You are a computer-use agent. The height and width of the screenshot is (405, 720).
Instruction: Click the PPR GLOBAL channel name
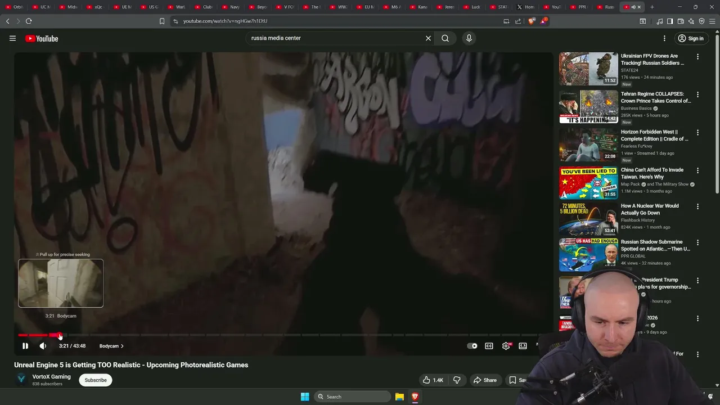[633, 256]
